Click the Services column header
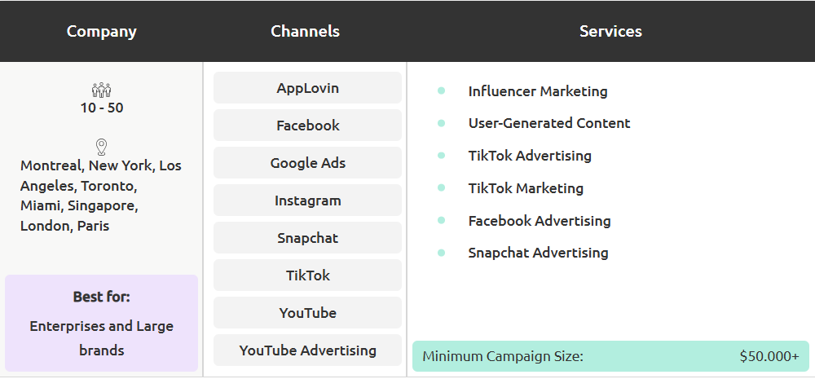This screenshot has width=815, height=379. tap(610, 32)
